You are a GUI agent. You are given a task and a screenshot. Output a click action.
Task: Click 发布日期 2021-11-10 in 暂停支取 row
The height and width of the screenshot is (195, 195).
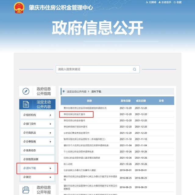pyautogui.click(x=126, y=139)
